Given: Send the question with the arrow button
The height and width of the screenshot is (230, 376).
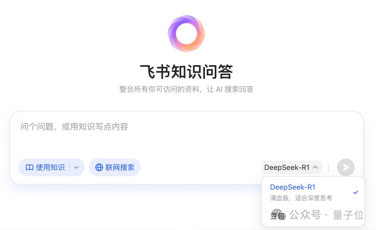Looking at the screenshot, I should 346,167.
